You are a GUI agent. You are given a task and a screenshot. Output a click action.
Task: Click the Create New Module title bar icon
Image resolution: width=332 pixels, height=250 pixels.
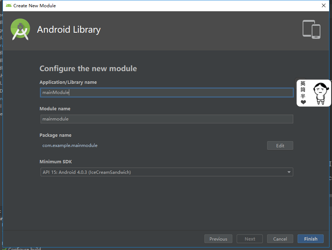coord(9,5)
